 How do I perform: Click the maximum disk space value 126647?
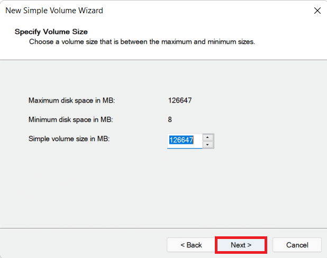tap(180, 100)
